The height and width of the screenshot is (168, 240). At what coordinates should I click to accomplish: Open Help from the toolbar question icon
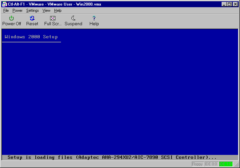tap(94, 18)
